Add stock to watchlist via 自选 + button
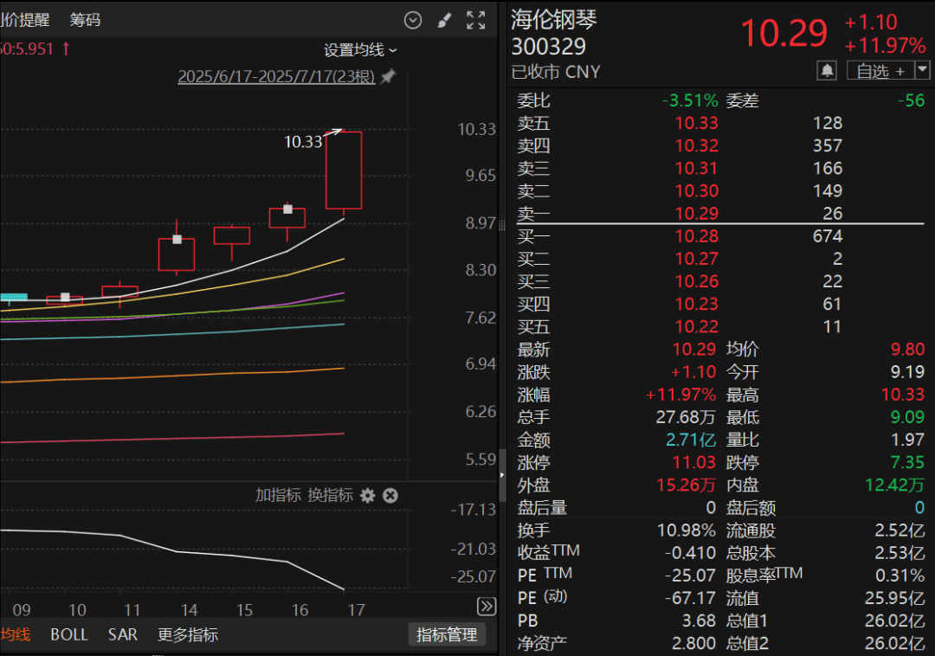Viewport: 935px width, 656px height. 880,72
